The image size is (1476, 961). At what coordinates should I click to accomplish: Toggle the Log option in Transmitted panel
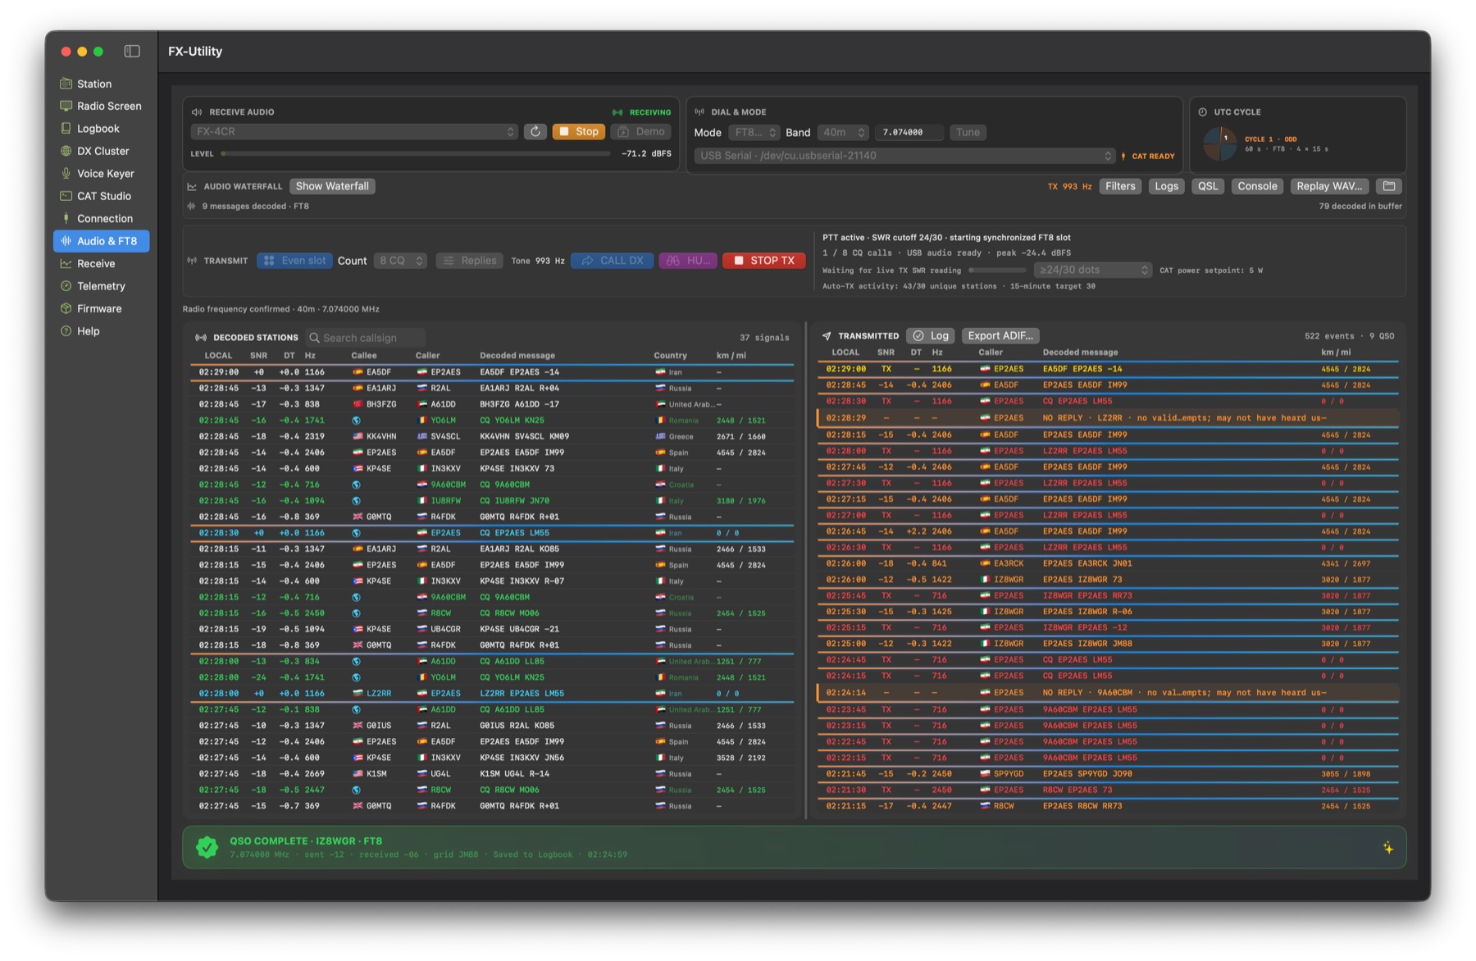pos(931,335)
